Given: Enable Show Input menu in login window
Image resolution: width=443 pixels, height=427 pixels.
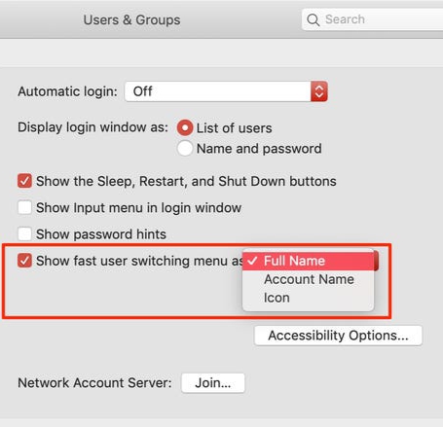Looking at the screenshot, I should (x=24, y=207).
